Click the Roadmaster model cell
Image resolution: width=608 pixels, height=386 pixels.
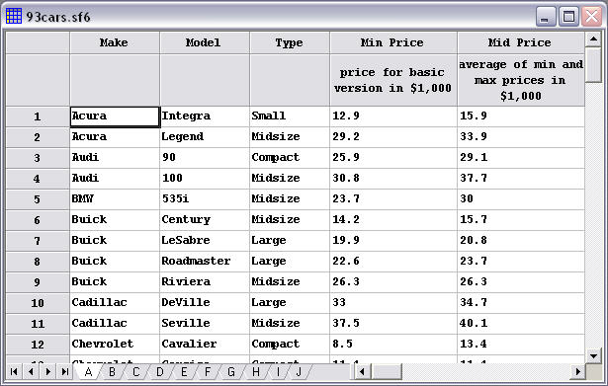(205, 262)
